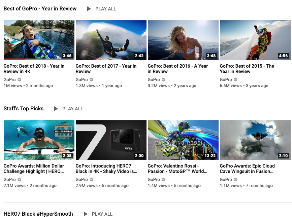Click PLAY ALL text for HERO7 Black #HyperSmooth
This screenshot has height=217, width=292.
coord(102,214)
